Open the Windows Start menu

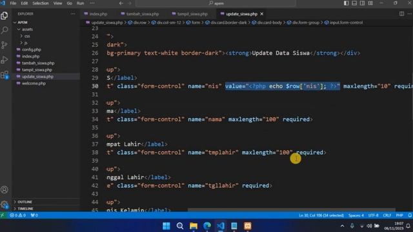[x=166, y=226]
